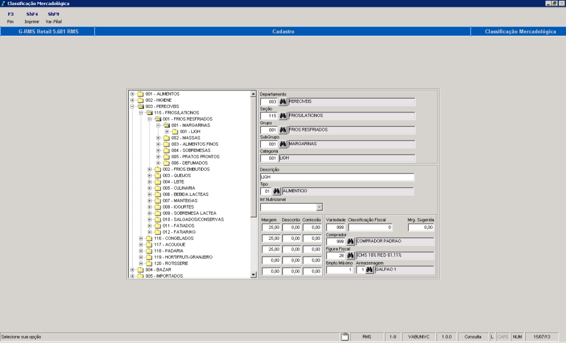Collapse the 115 - FRIOS/LATICINIOS node
The height and width of the screenshot is (343, 566).
click(141, 113)
